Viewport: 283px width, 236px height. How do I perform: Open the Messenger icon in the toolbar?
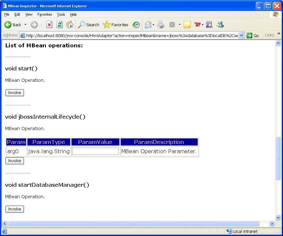point(220,25)
